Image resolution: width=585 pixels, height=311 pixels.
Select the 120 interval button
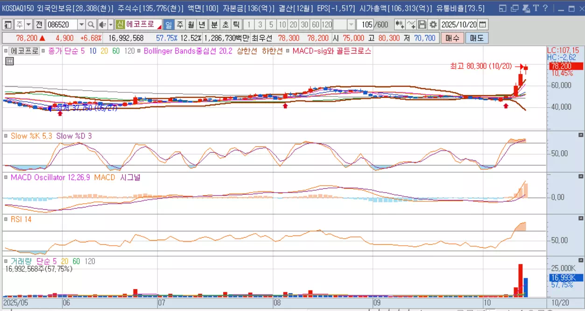(x=327, y=25)
